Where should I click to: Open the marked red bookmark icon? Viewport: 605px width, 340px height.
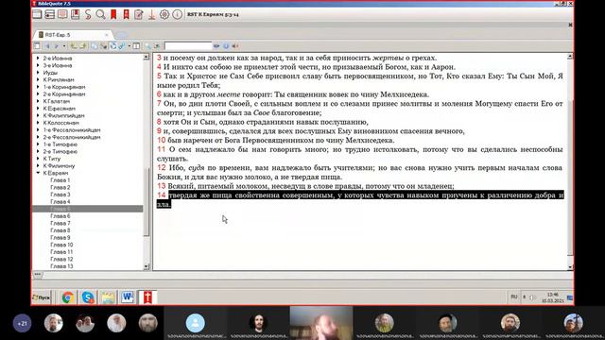(x=126, y=15)
